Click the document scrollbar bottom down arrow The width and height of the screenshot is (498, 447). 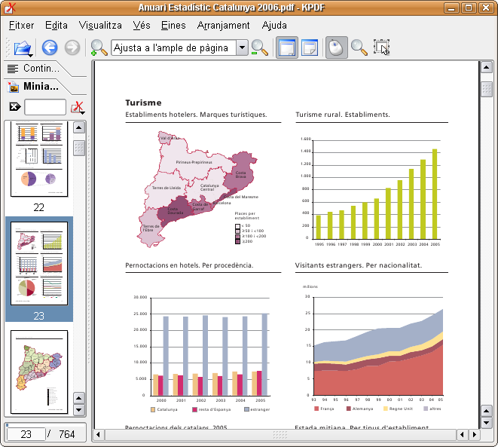click(486, 423)
